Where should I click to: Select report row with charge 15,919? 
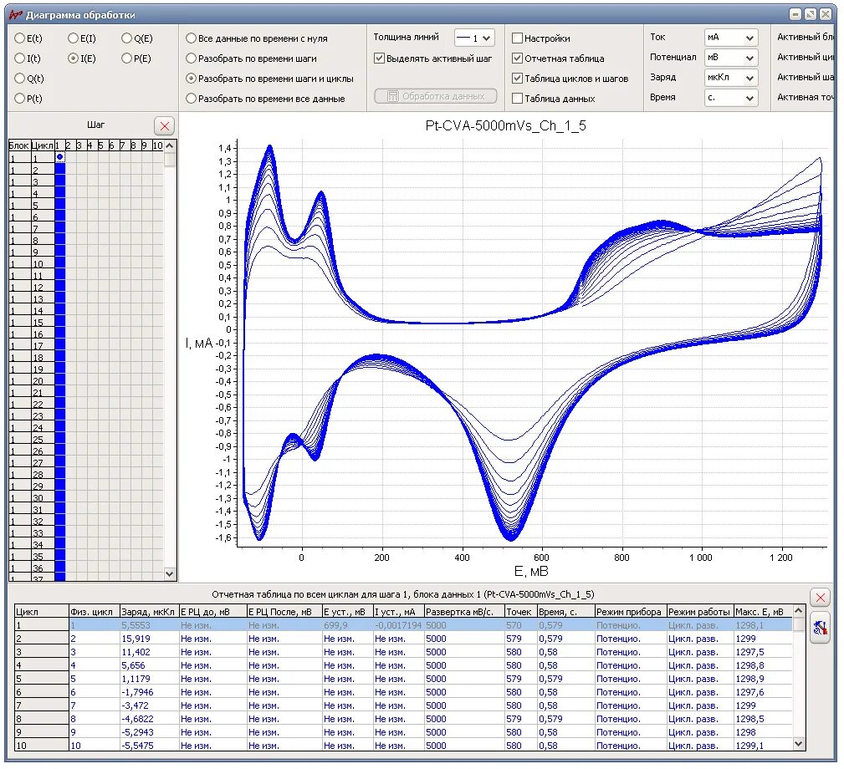point(403,639)
